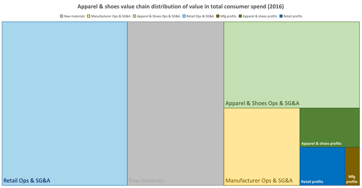The width and height of the screenshot is (362, 188).
Task: Select the dark blue Retail profits block
Action: click(x=322, y=166)
